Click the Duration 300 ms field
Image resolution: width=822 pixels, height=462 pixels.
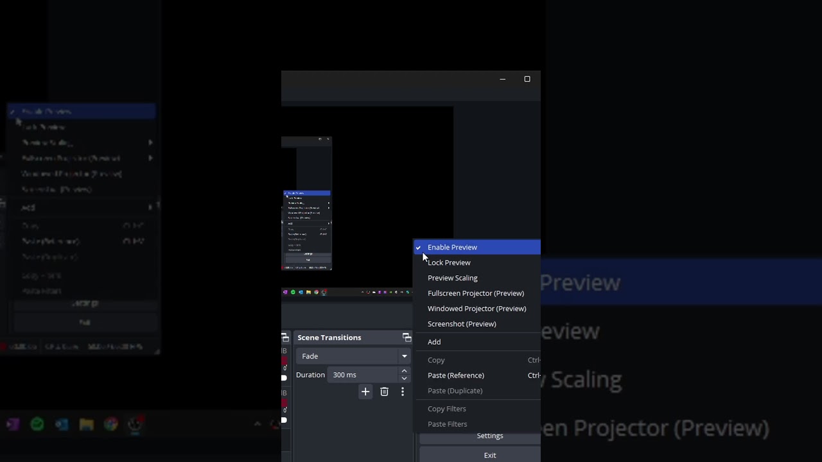[363, 375]
